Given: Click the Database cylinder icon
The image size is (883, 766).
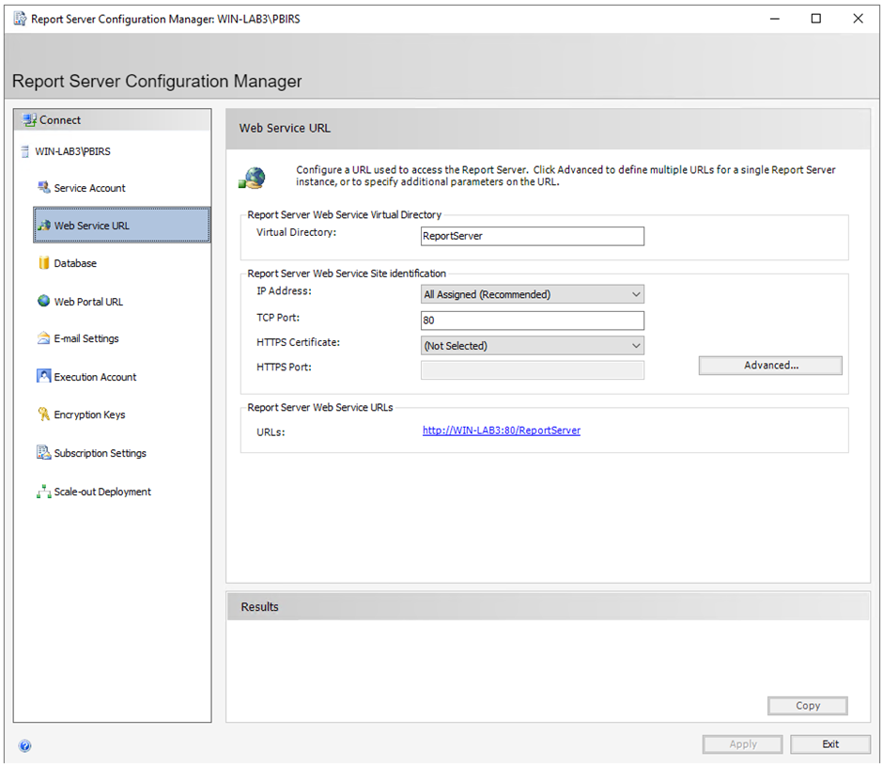Looking at the screenshot, I should [44, 263].
